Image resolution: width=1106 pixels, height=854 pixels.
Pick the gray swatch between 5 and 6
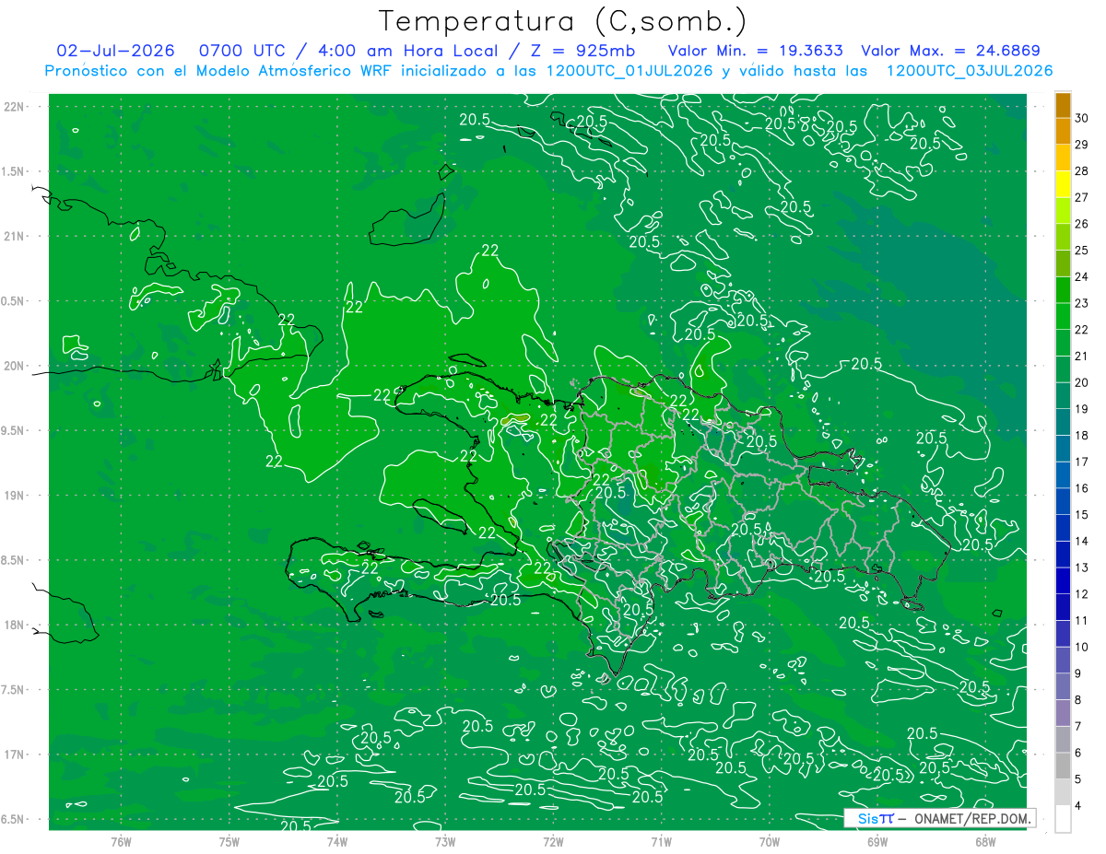pyautogui.click(x=1064, y=766)
